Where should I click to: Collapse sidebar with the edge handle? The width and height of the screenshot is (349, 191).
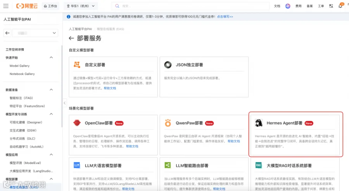(x=64, y=103)
